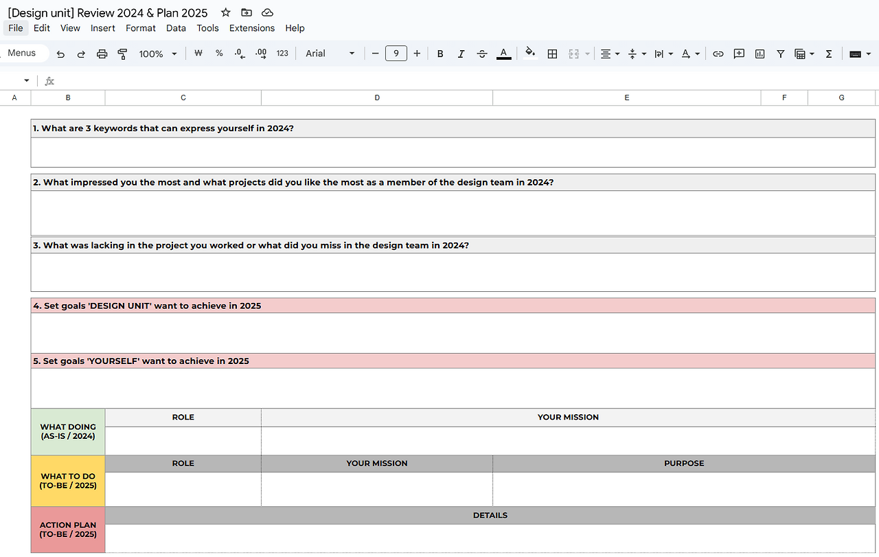Screen dimensions: 879x557
Task: Open the horizontal align dropdown
Action: [610, 54]
